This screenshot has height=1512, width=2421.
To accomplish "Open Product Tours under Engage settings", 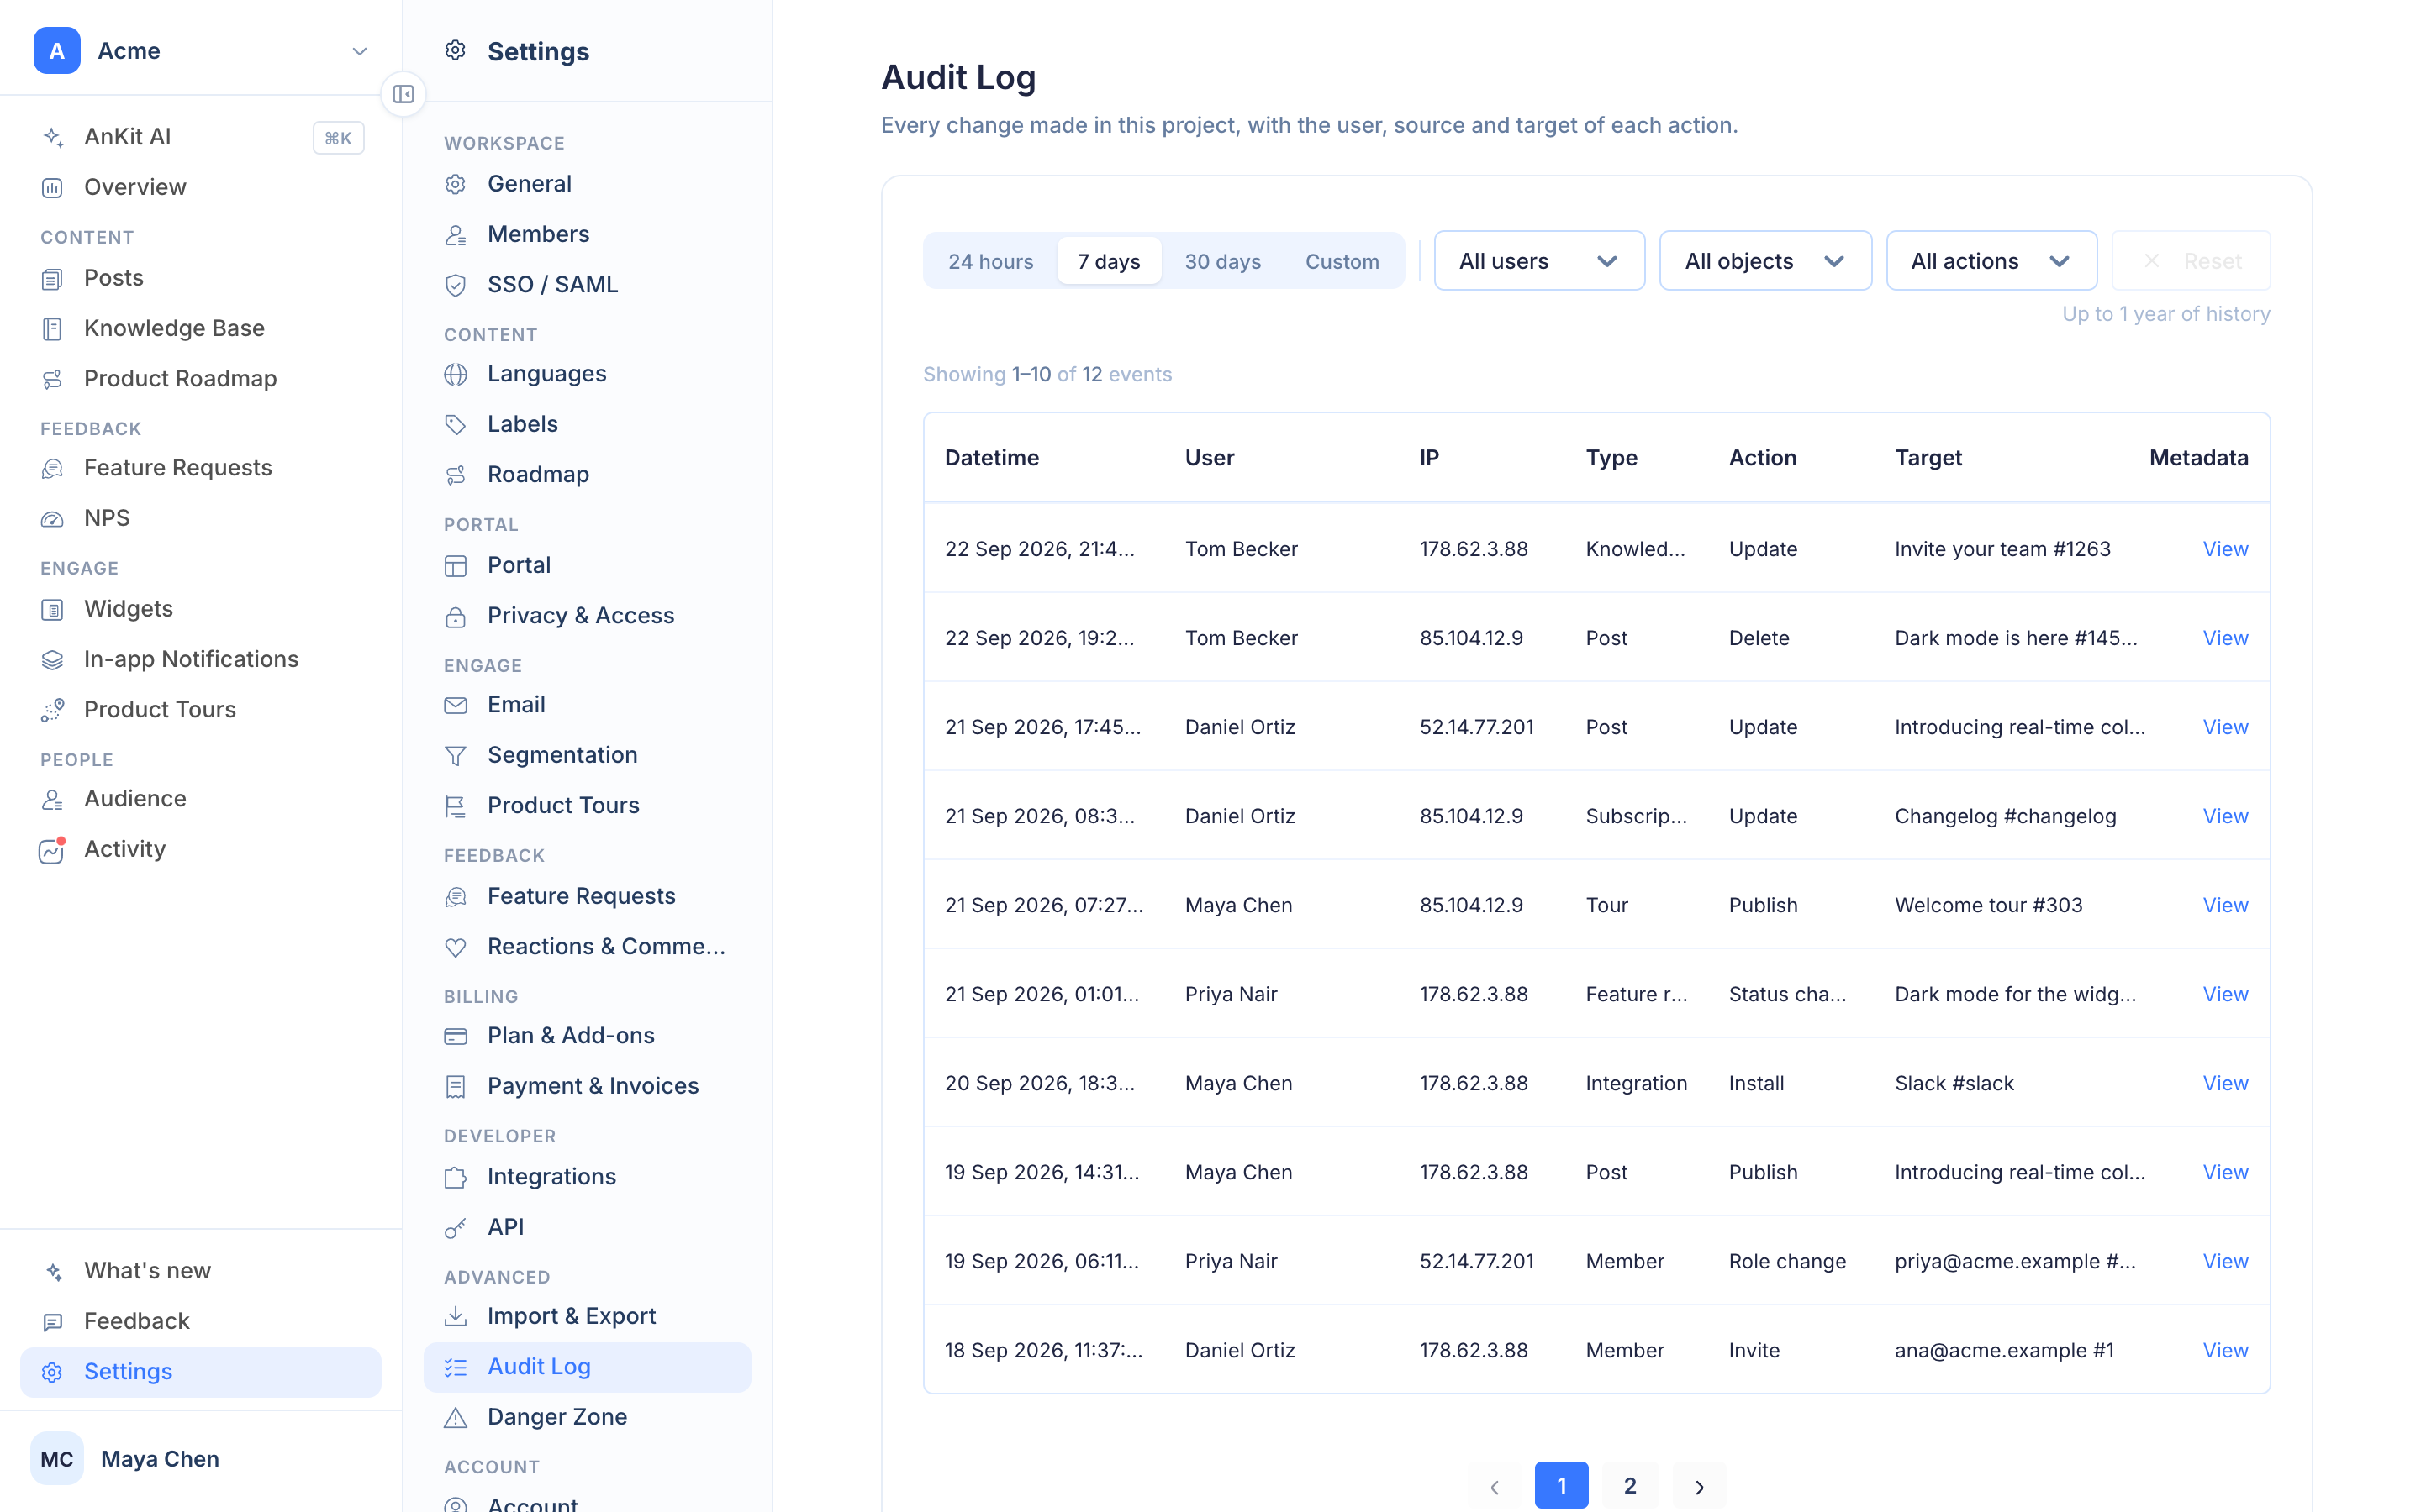I will [588, 805].
